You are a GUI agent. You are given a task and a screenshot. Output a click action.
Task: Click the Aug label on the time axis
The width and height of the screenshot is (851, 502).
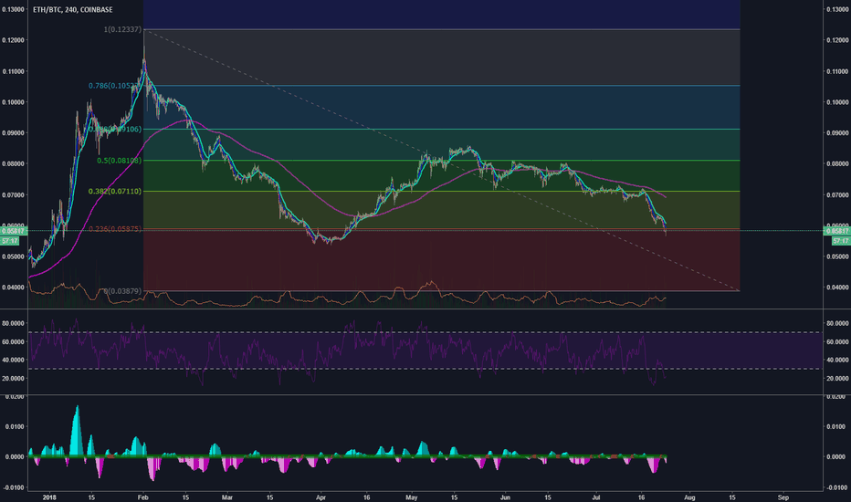coord(689,497)
